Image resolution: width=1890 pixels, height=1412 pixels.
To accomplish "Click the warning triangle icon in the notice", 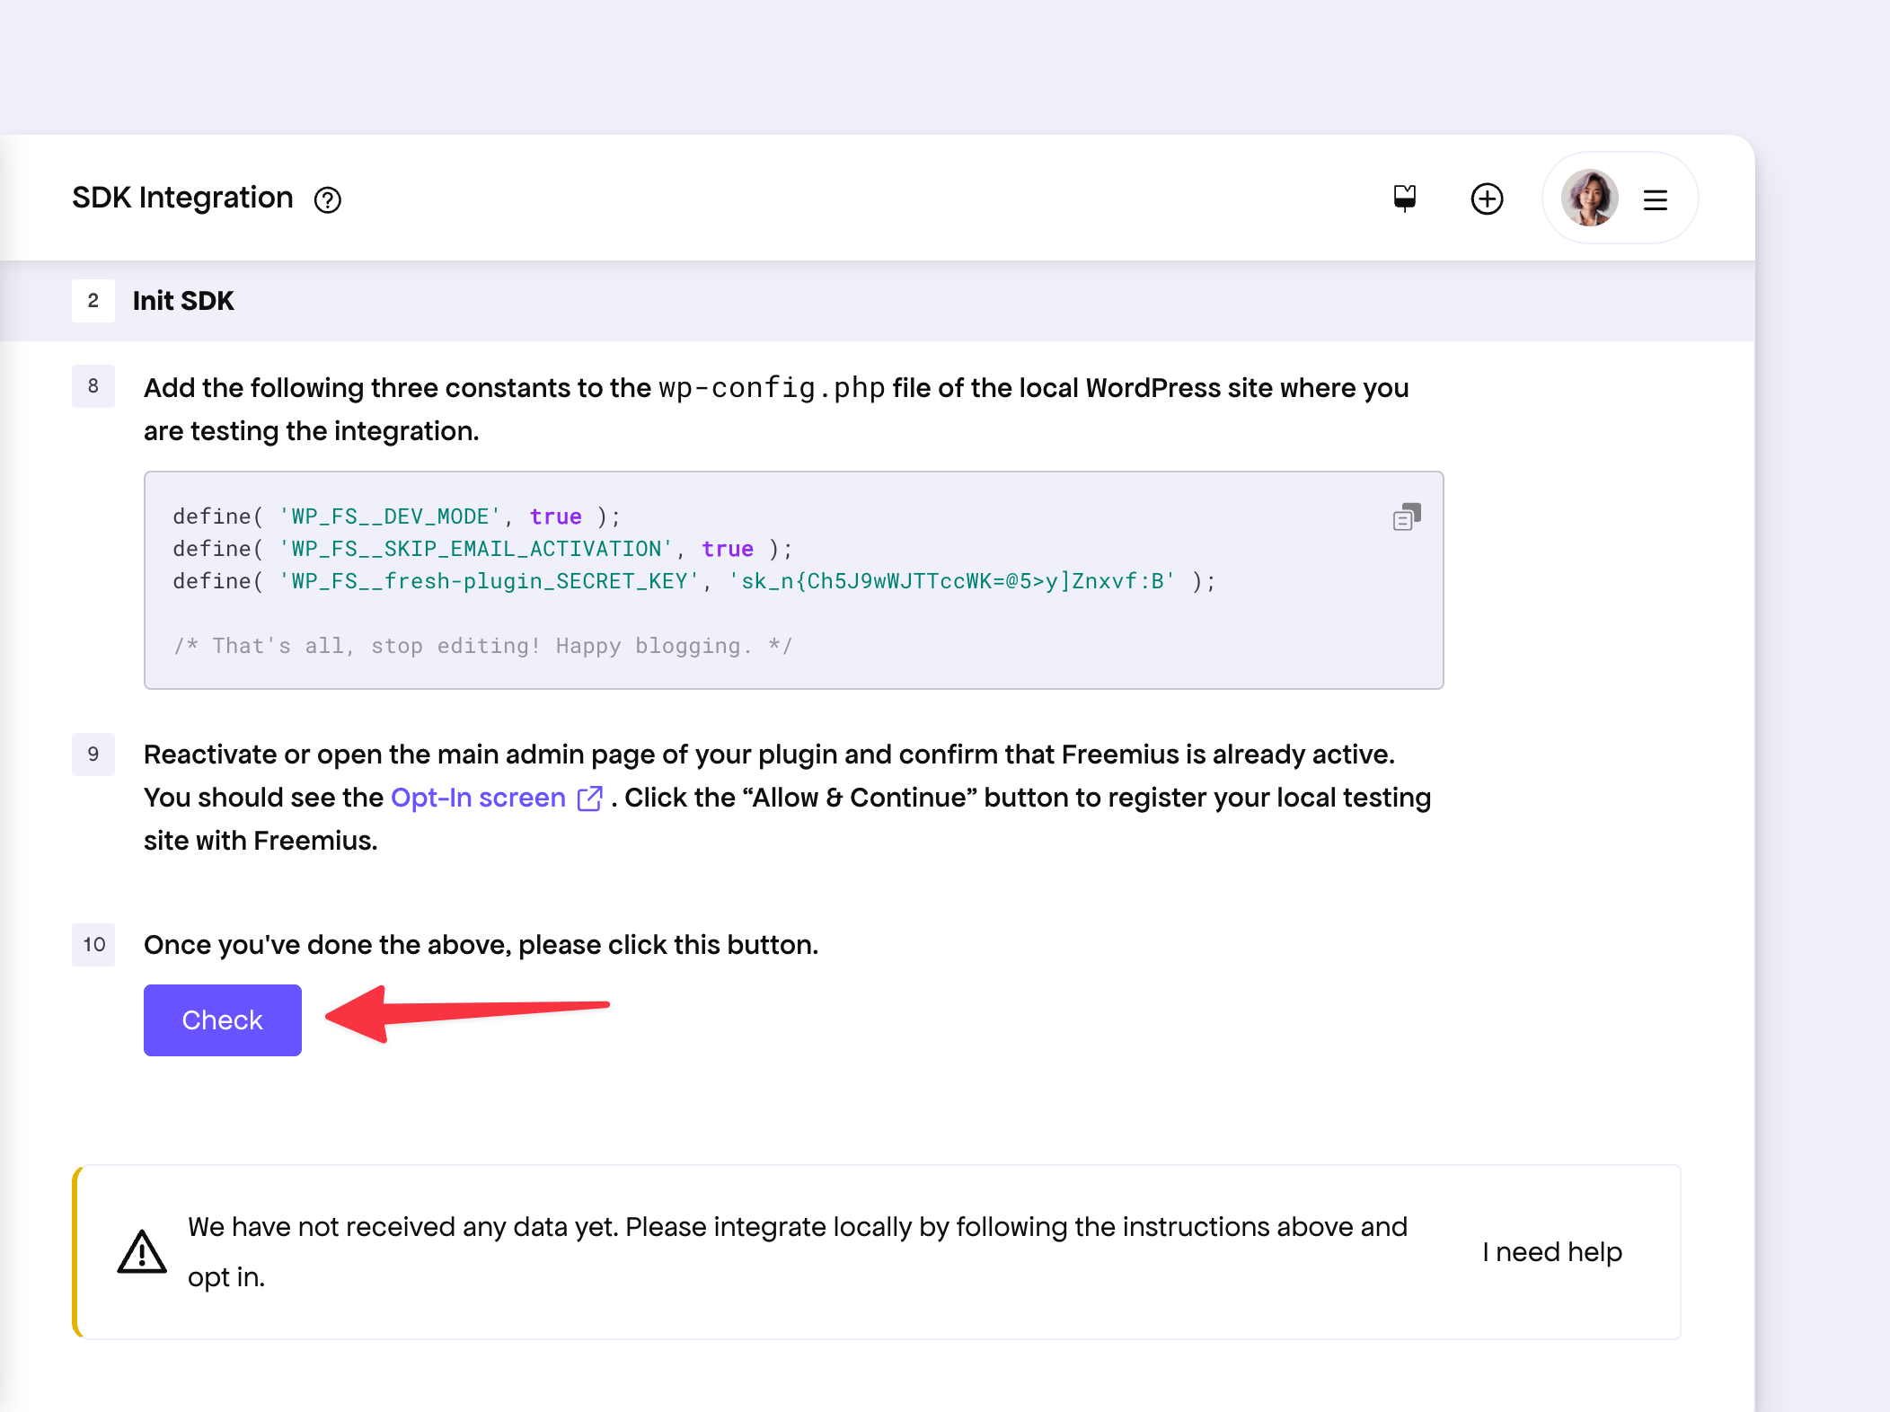I will [x=142, y=1252].
